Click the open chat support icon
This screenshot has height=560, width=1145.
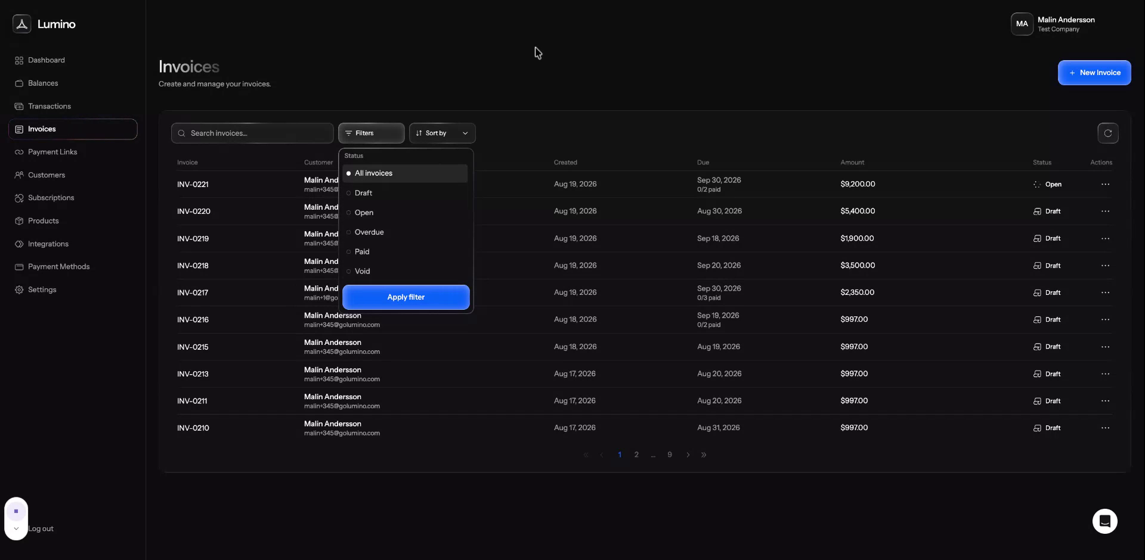tap(1104, 521)
